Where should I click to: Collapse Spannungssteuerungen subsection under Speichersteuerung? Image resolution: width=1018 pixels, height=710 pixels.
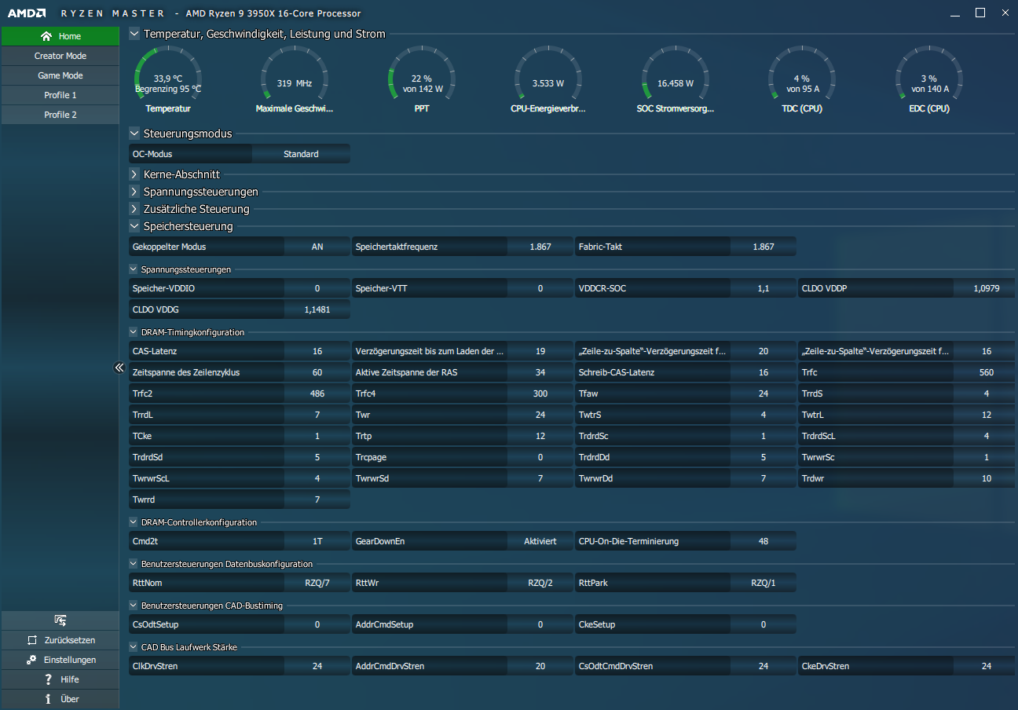tap(134, 269)
